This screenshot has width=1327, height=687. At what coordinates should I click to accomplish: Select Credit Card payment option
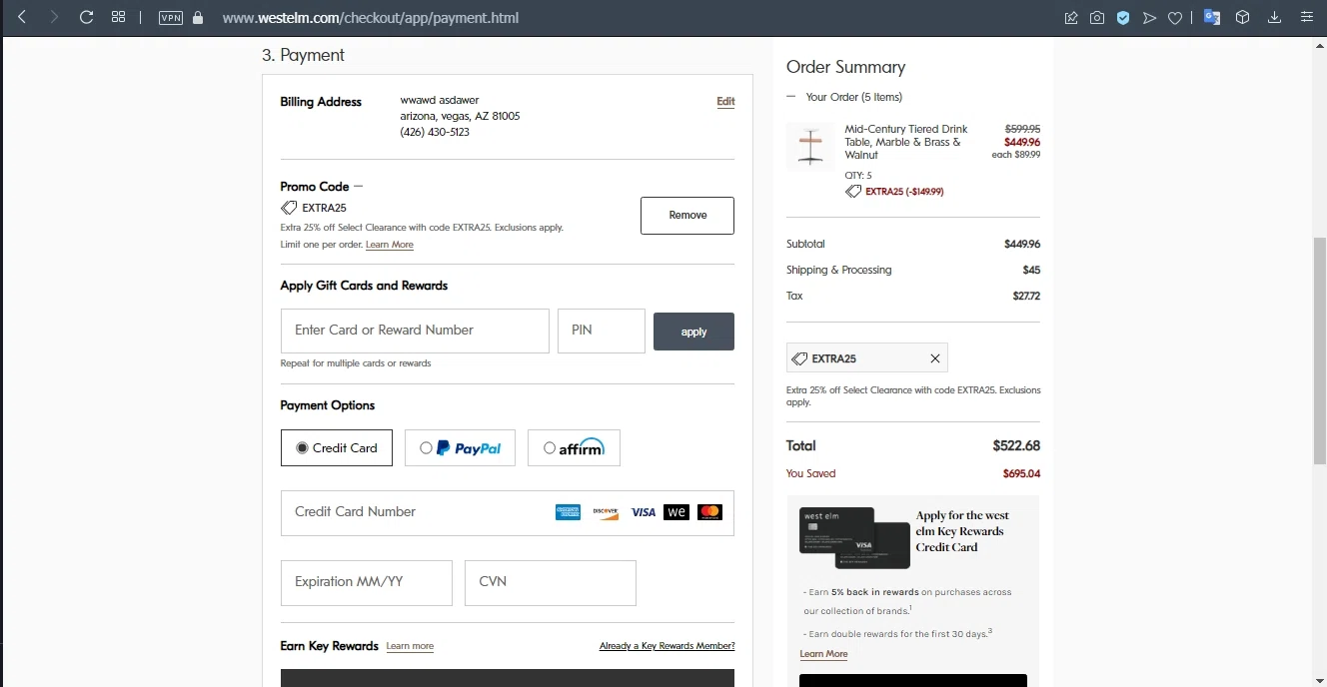[x=337, y=448]
